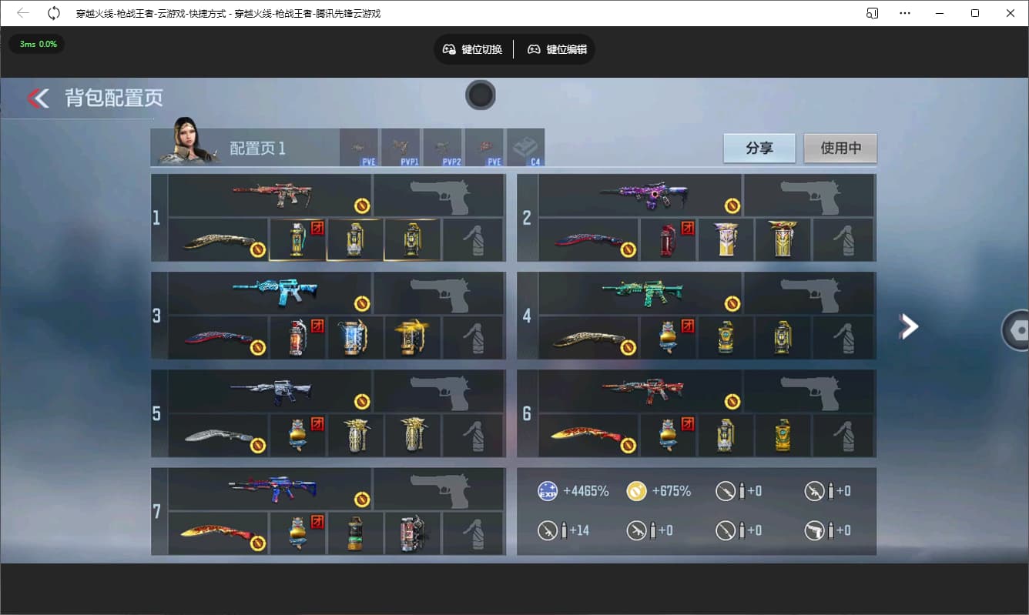This screenshot has width=1029, height=615.
Task: Select the silver rifle in loadout 5
Action: pyautogui.click(x=270, y=391)
